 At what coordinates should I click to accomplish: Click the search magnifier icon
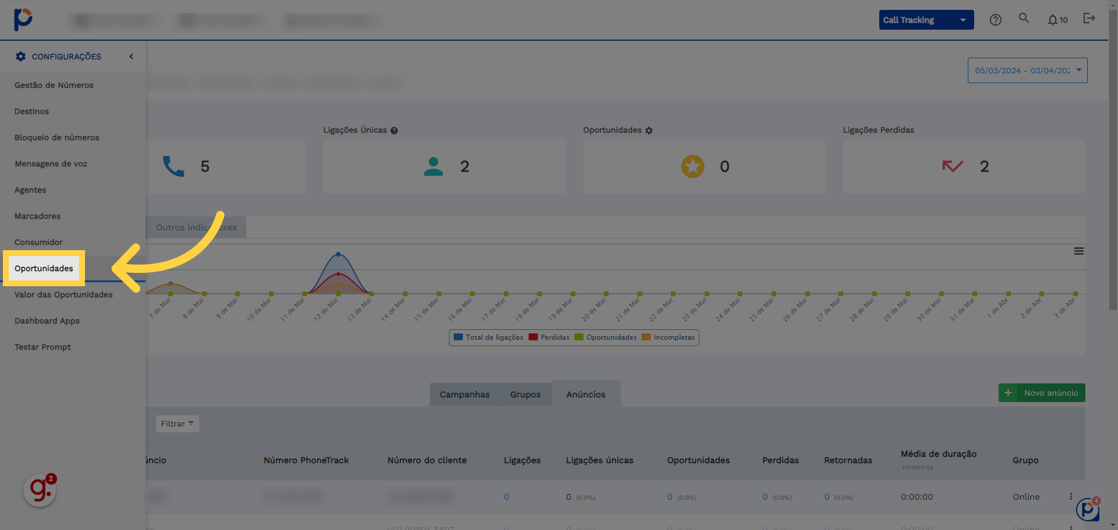[x=1024, y=19]
